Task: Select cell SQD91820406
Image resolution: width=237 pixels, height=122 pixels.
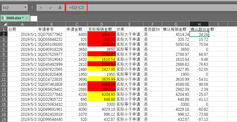Action: pyautogui.click(x=52, y=74)
